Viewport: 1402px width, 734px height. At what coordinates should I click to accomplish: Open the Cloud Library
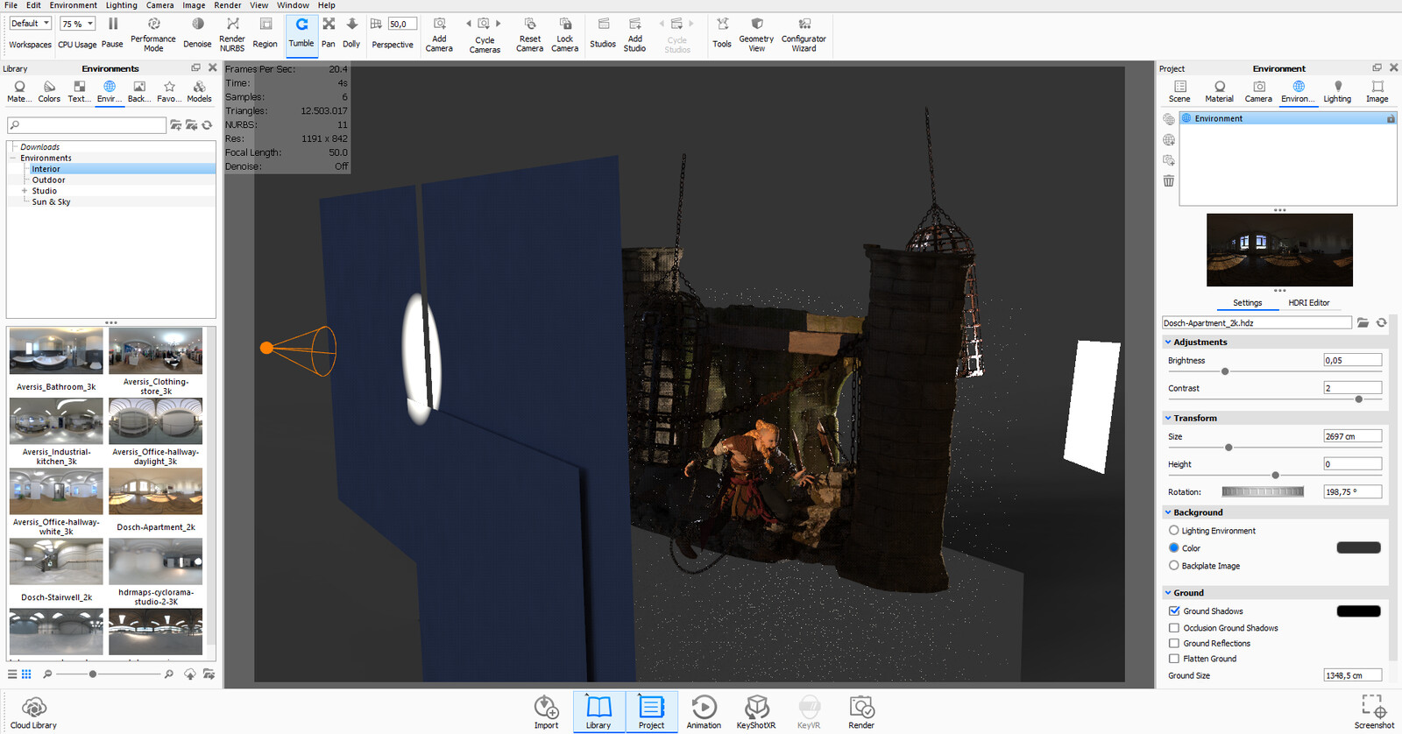tap(33, 713)
